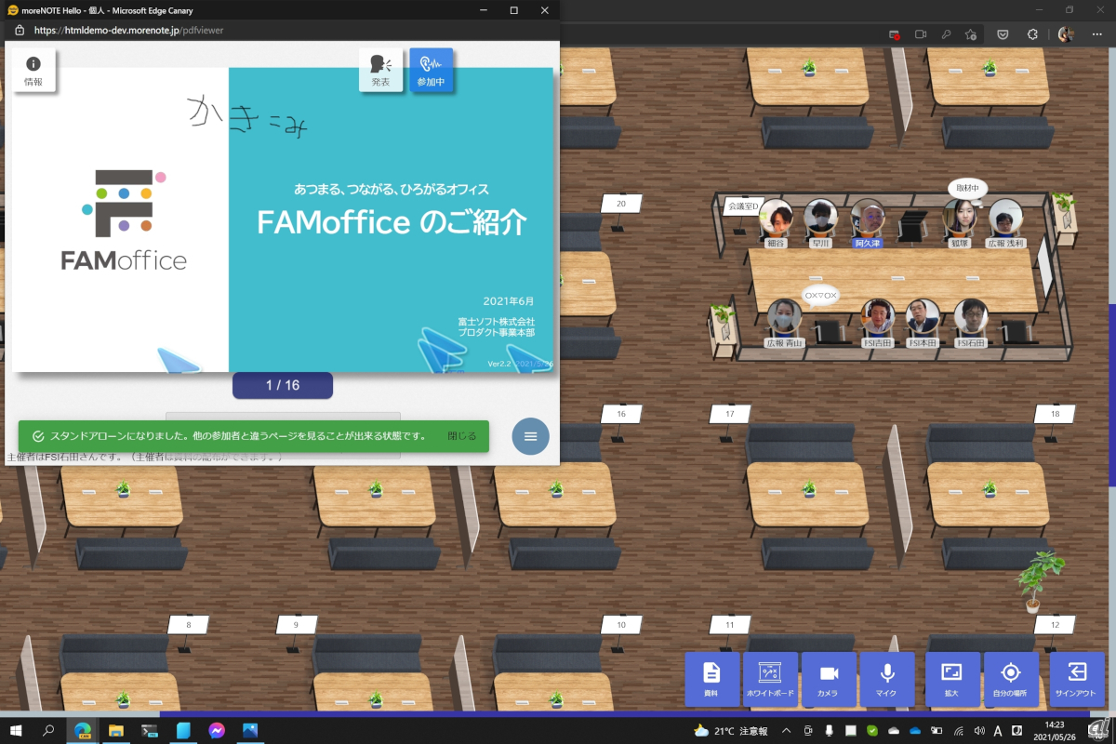Click the seat number 20 sign
Viewport: 1116px width, 744px height.
tap(621, 204)
